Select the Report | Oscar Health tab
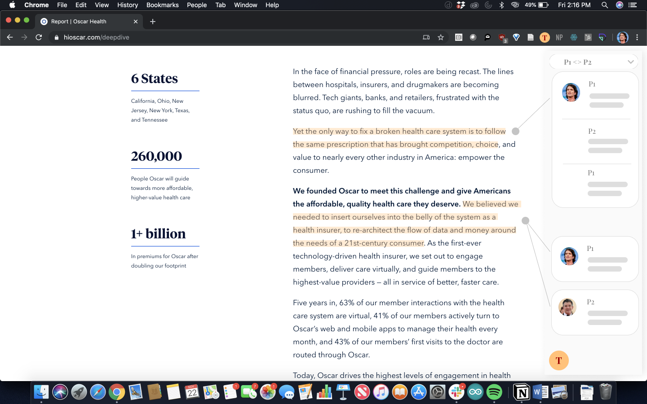 (x=89, y=22)
